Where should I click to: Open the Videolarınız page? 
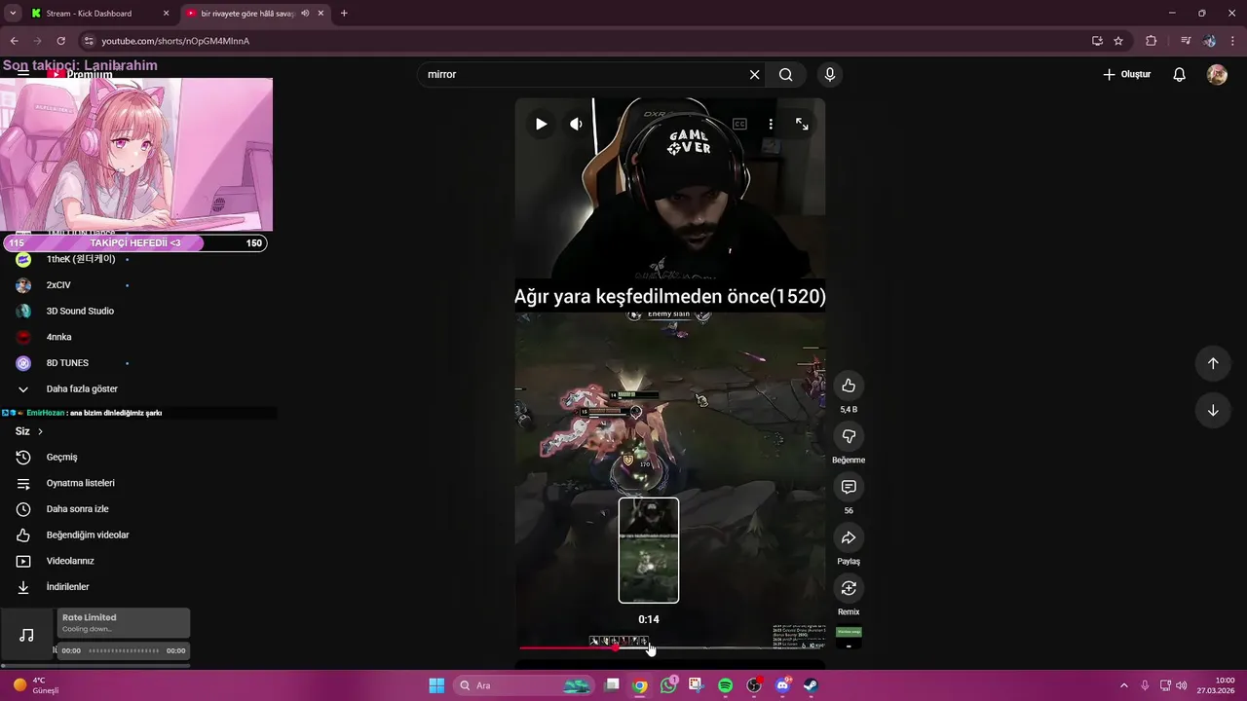click(69, 562)
